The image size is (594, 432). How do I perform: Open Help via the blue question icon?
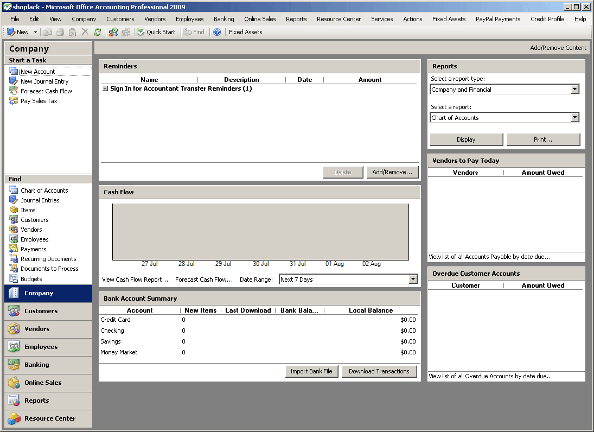tap(217, 32)
